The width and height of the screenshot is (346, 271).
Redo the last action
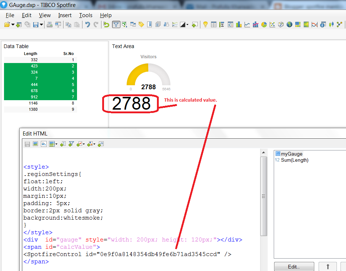(96, 24)
